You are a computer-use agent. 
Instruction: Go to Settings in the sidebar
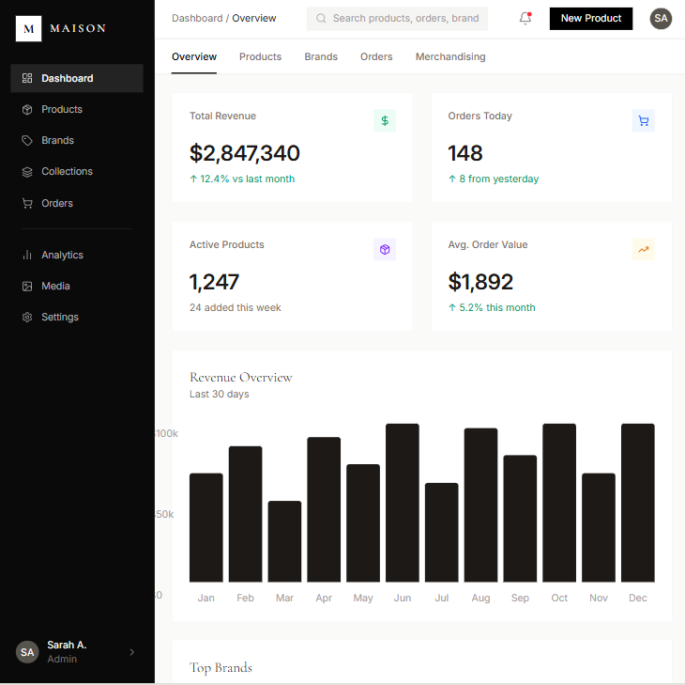point(60,317)
